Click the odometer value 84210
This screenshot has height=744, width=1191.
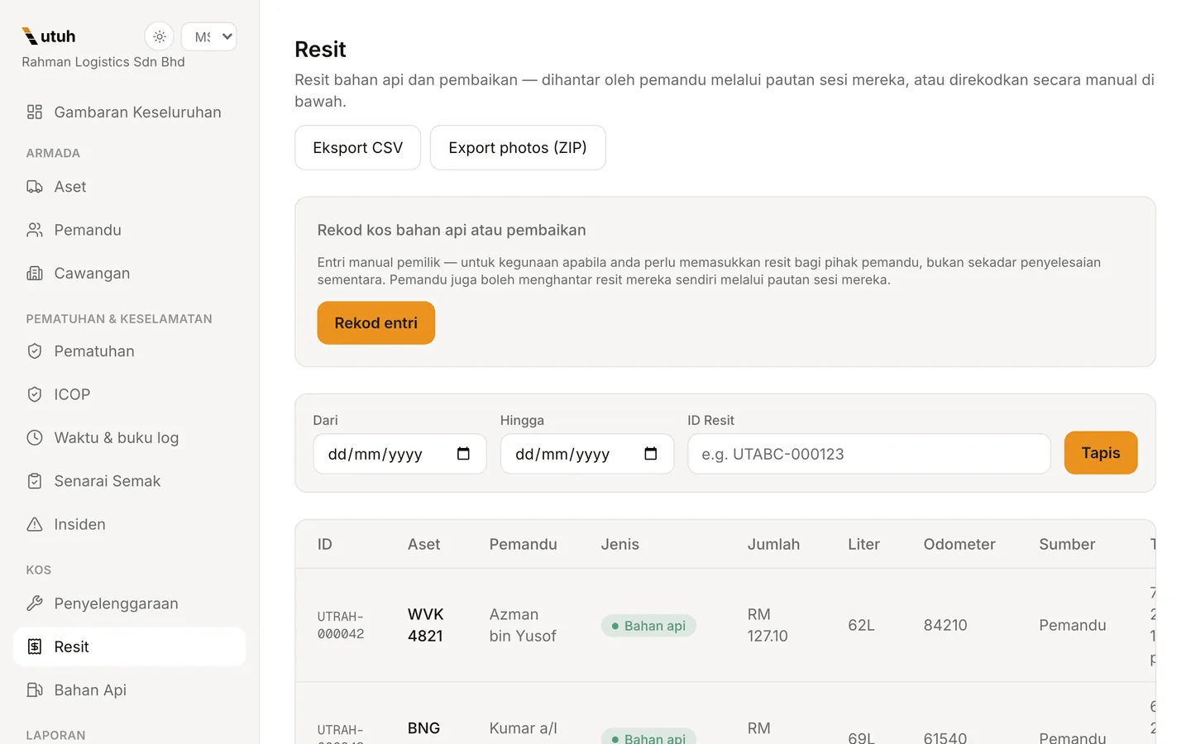(945, 625)
